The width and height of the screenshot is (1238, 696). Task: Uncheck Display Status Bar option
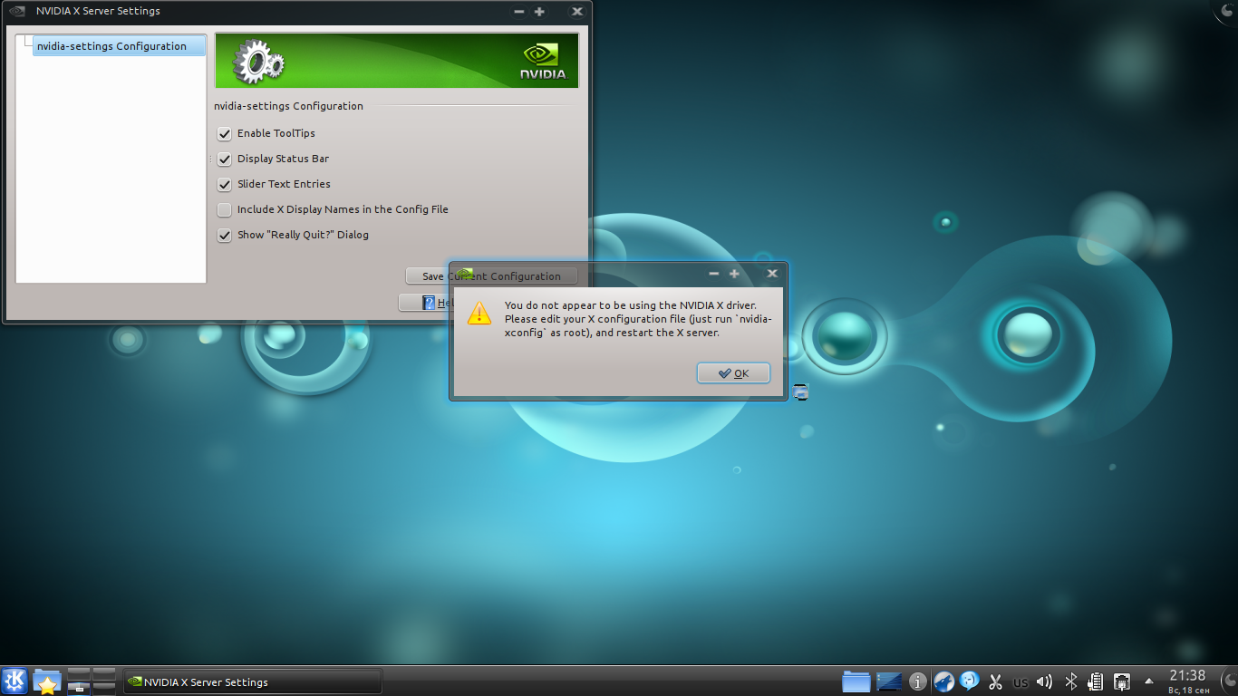225,159
